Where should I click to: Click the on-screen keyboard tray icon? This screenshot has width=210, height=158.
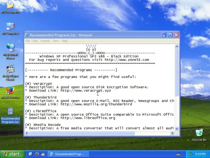pyautogui.click(x=178, y=154)
